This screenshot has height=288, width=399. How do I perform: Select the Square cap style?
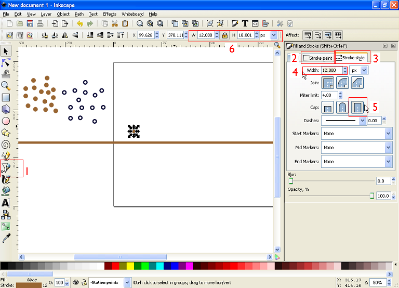[x=357, y=107]
